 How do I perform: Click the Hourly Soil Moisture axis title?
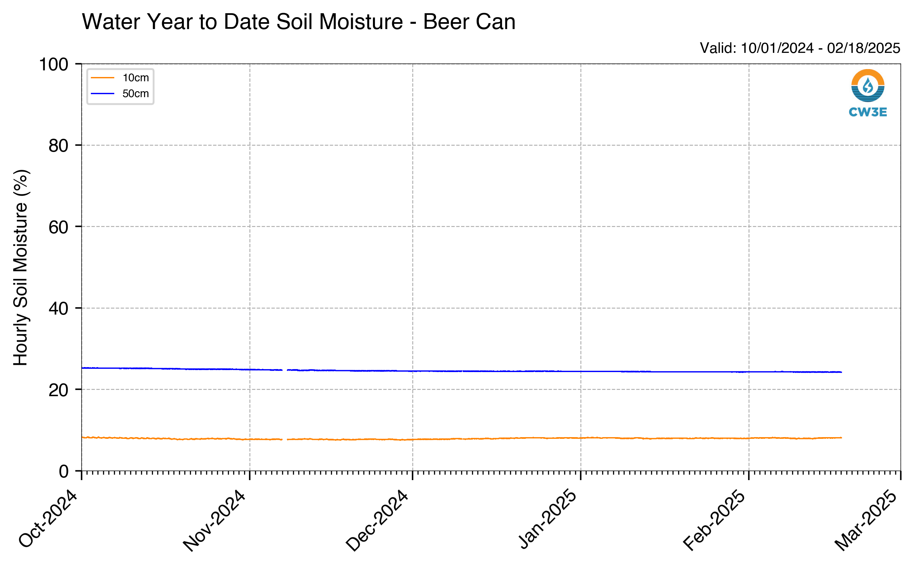(21, 267)
